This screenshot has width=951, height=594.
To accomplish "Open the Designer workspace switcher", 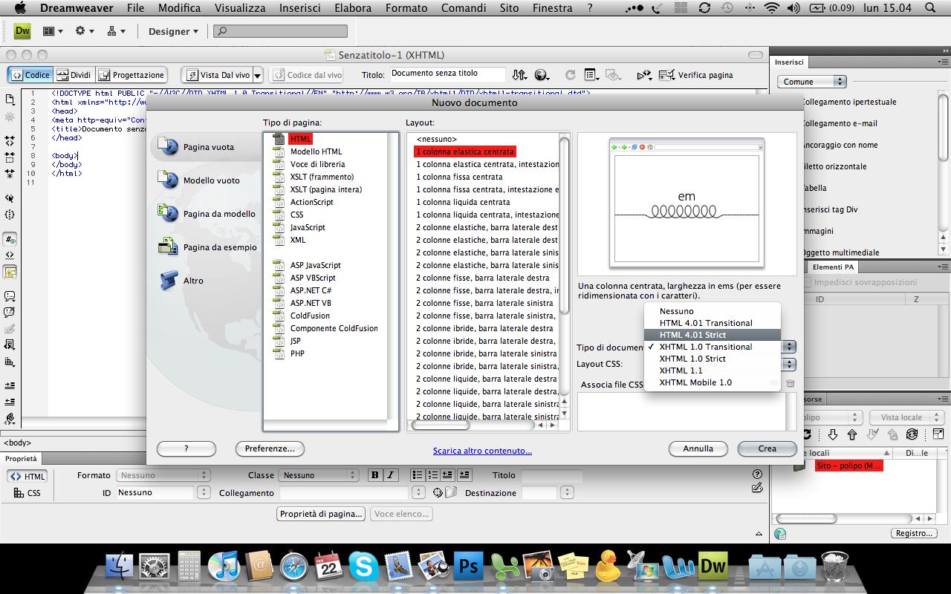I will (173, 31).
